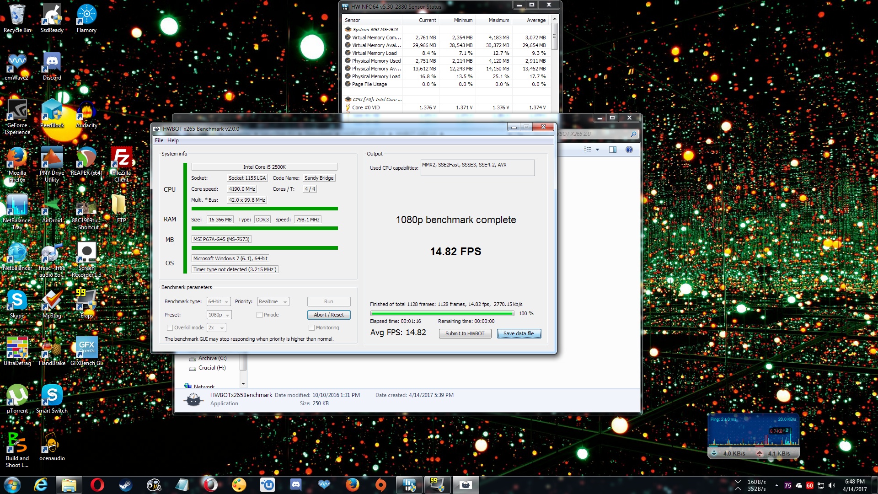
Task: Open the File menu in HWBOT benchmark
Action: tap(159, 140)
